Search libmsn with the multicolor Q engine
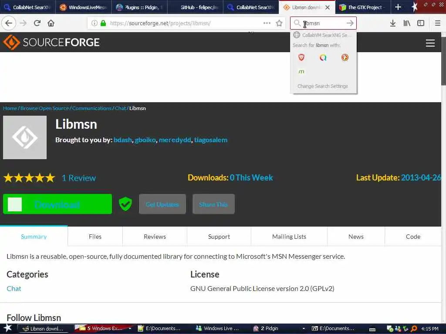The height and width of the screenshot is (334, 446). [323, 58]
